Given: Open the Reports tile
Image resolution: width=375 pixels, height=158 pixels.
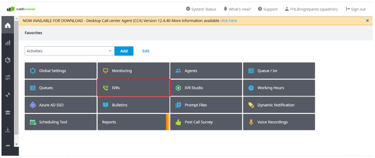Looking at the screenshot, I should [133, 122].
